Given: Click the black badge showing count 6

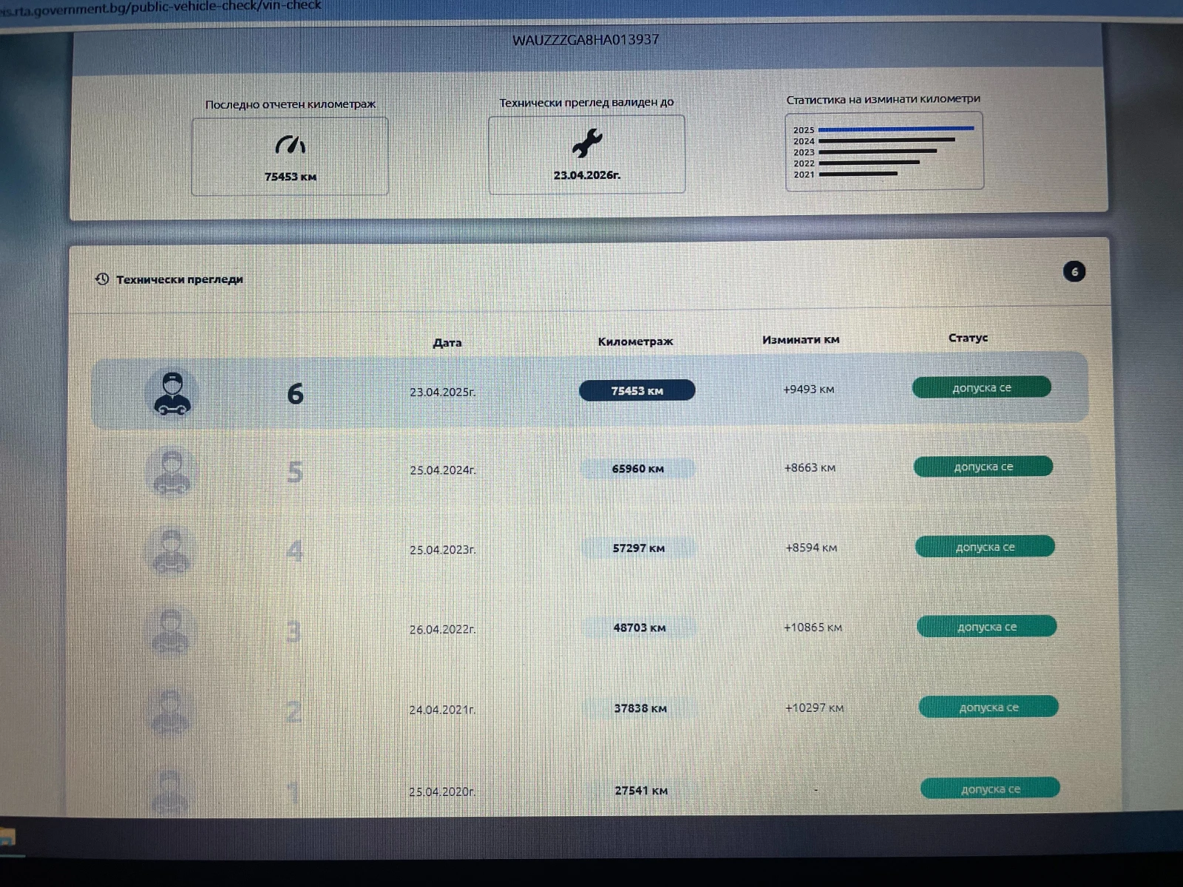Looking at the screenshot, I should [1074, 271].
